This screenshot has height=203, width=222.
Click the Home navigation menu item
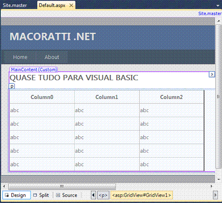(x=20, y=57)
